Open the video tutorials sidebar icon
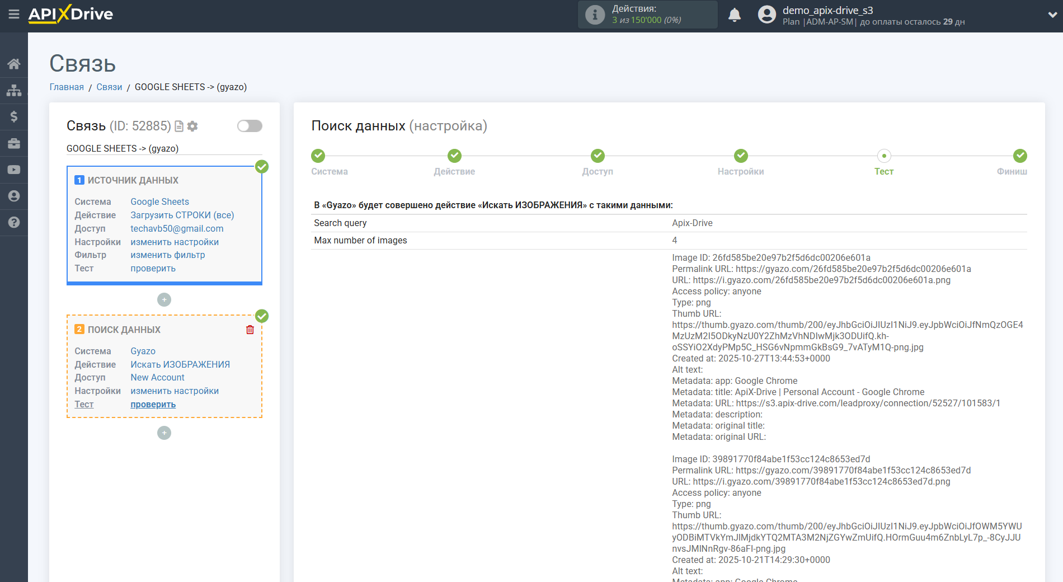This screenshot has height=582, width=1063. [x=14, y=170]
